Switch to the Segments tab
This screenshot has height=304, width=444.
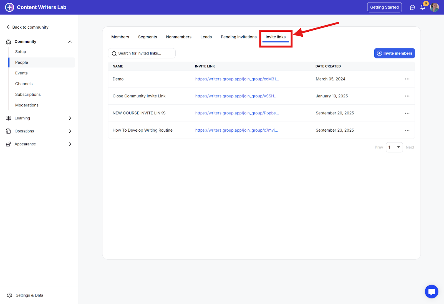click(147, 37)
